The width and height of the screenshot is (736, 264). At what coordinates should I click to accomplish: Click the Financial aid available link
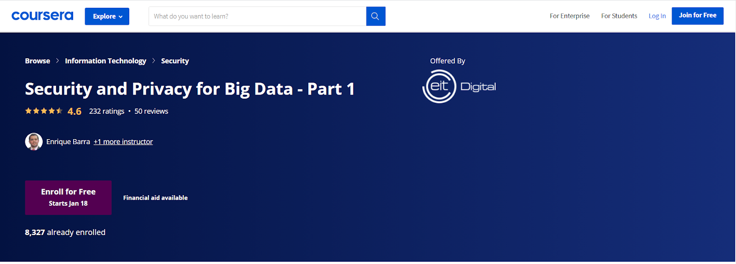click(x=155, y=198)
